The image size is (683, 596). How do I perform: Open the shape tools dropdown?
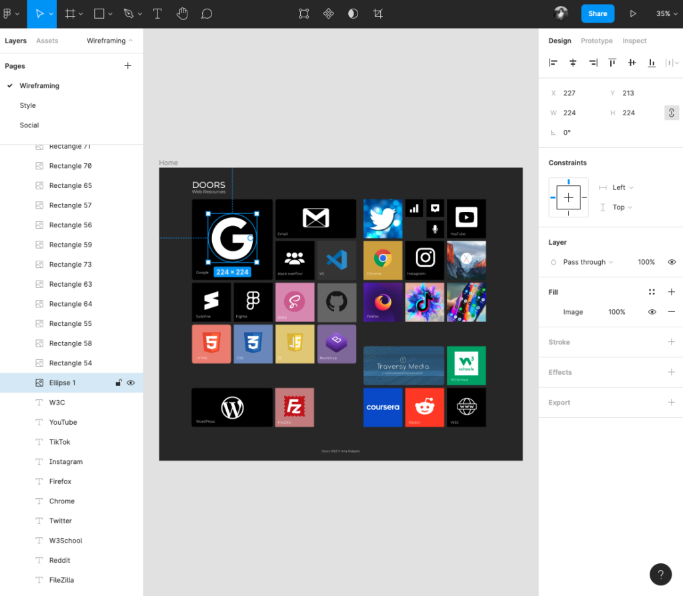[x=110, y=14]
